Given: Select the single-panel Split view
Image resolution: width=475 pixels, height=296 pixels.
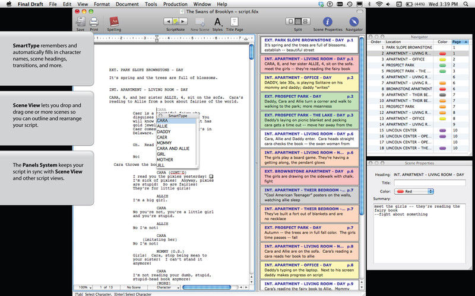Looking at the screenshot, I should pyautogui.click(x=290, y=21).
